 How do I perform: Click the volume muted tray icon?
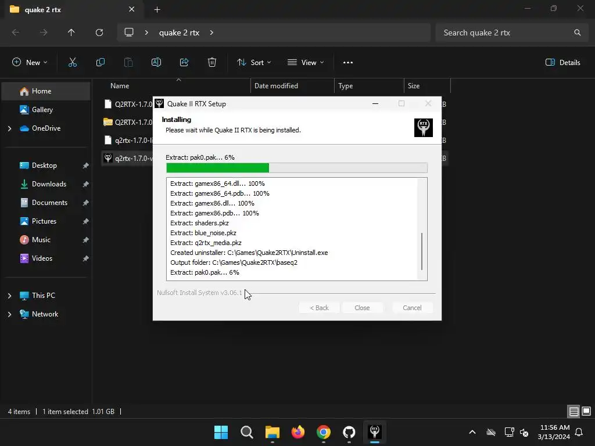tap(525, 432)
